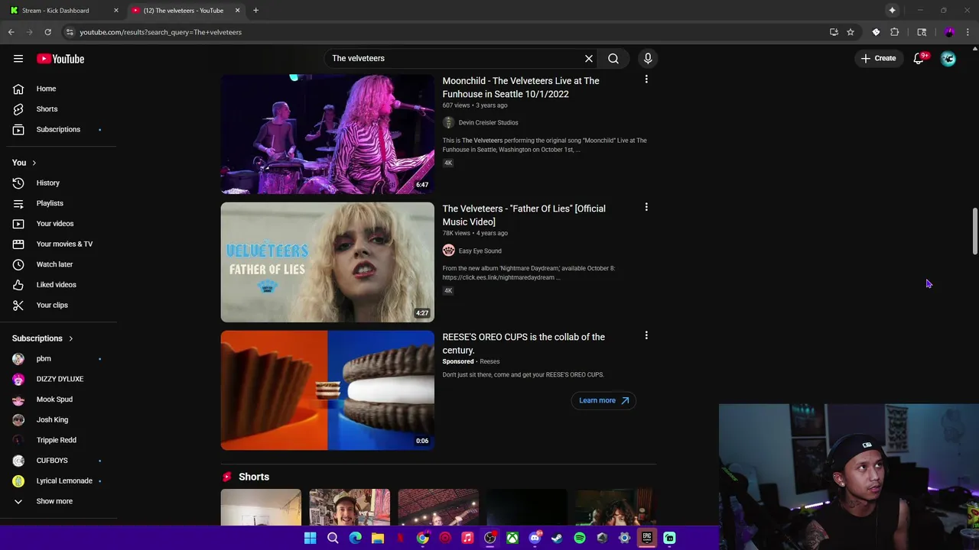This screenshot has width=979, height=550.
Task: Open Trippie Redd channel
Action: click(58, 440)
